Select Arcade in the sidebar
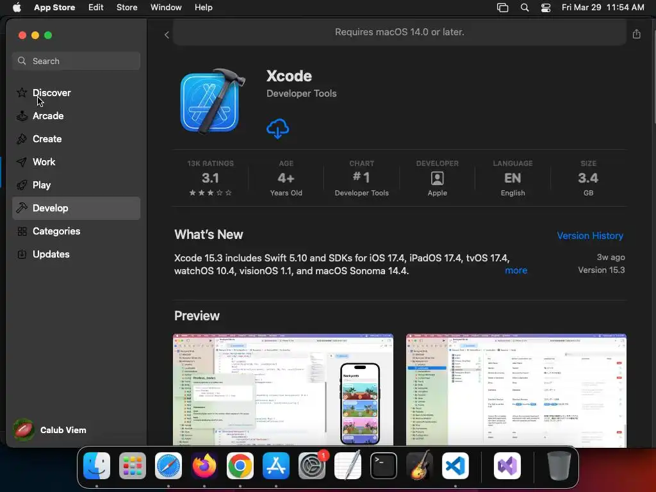 point(76,116)
